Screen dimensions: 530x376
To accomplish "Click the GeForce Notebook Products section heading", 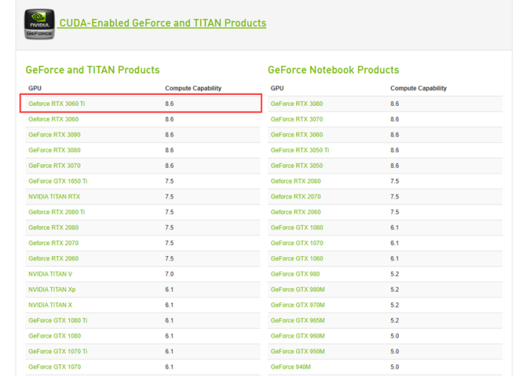I will (333, 70).
